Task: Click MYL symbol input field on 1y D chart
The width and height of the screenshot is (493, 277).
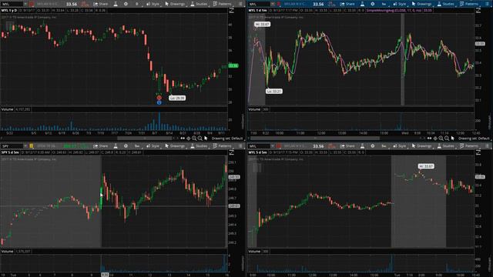Action: 12,4
